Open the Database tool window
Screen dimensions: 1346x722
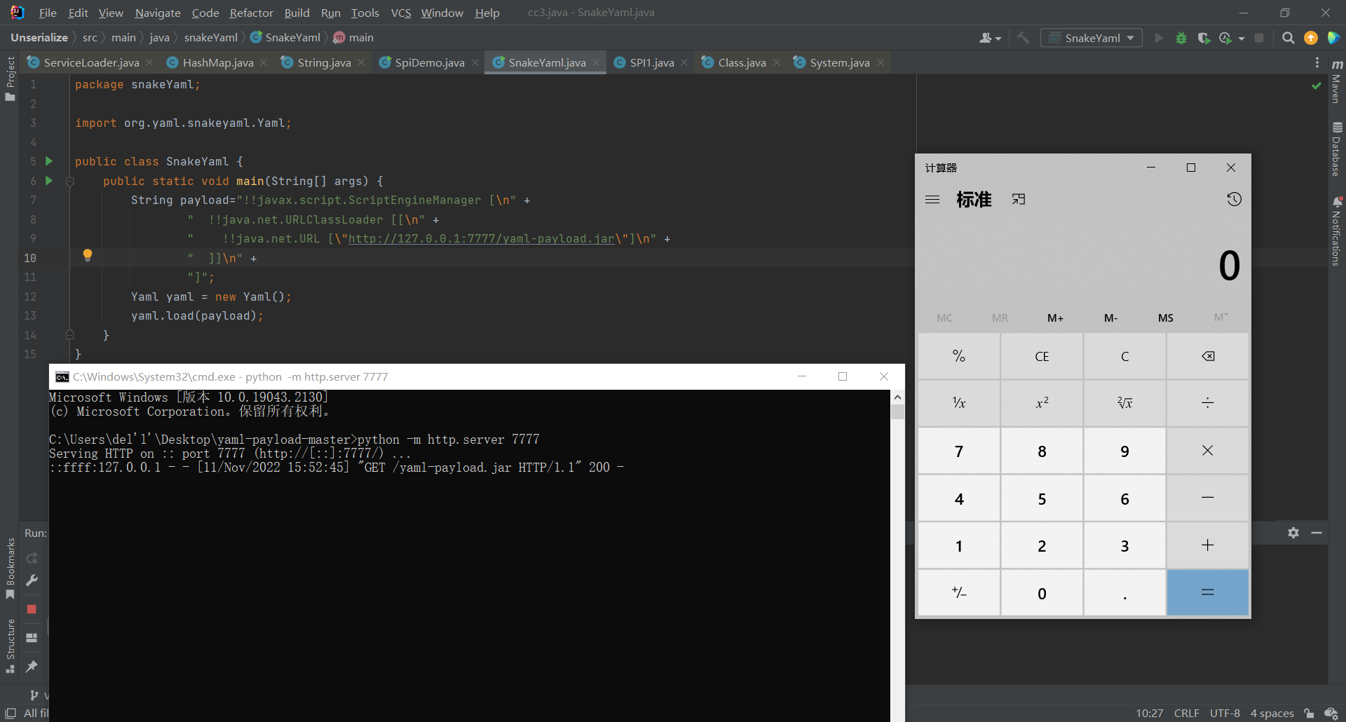[x=1337, y=149]
